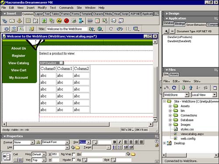Connect to remote host in Files panel

point(166,88)
